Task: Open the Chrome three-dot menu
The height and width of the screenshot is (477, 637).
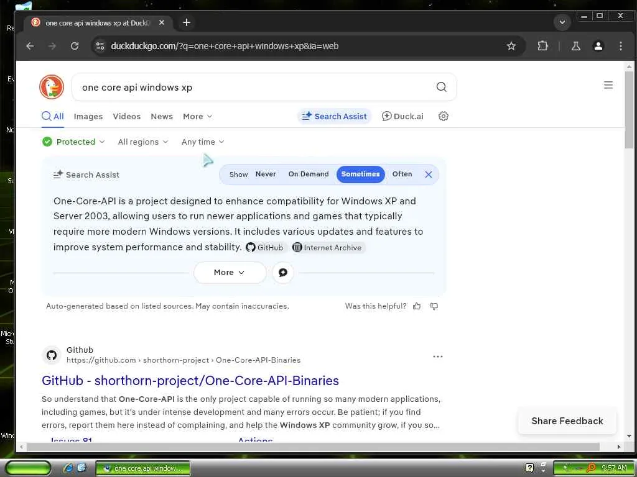Action: (x=620, y=46)
